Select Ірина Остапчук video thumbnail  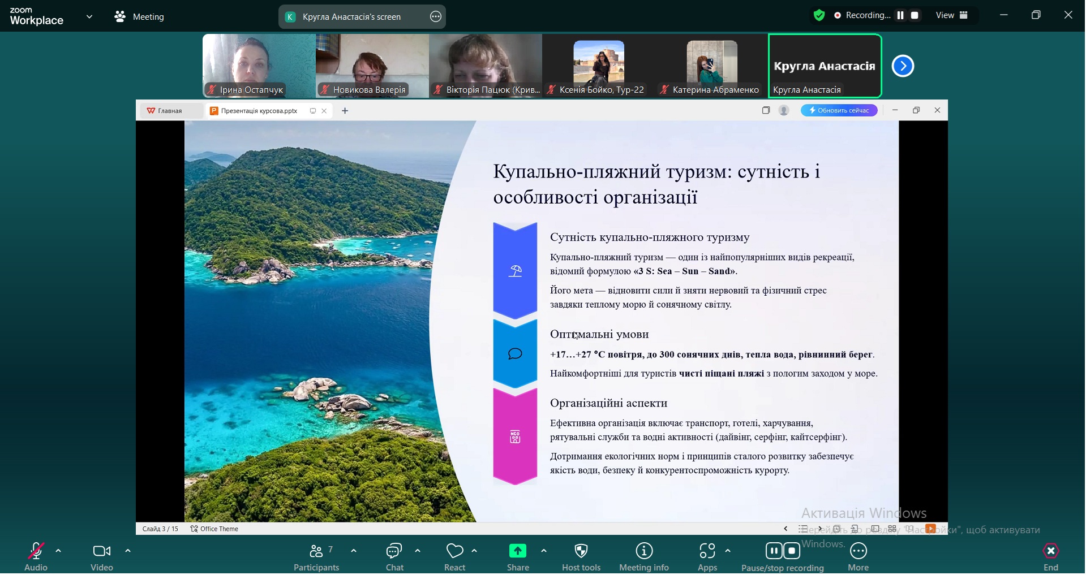coord(259,66)
